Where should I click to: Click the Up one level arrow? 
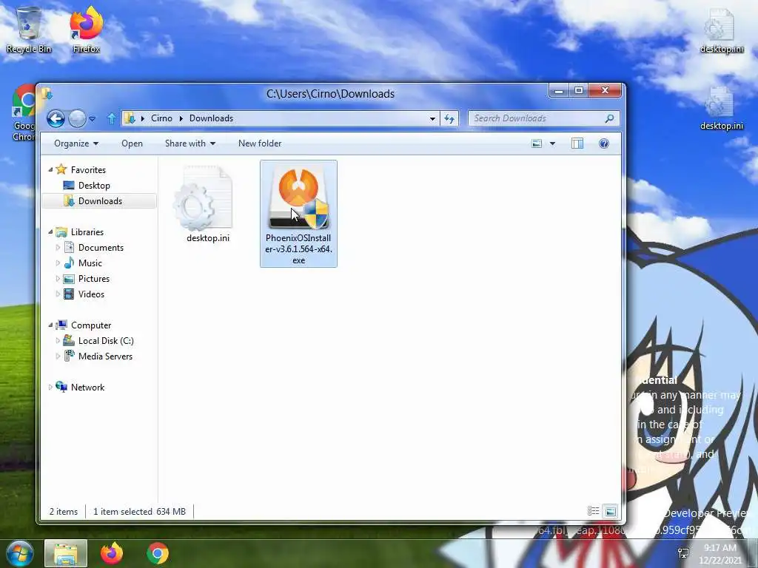point(112,118)
